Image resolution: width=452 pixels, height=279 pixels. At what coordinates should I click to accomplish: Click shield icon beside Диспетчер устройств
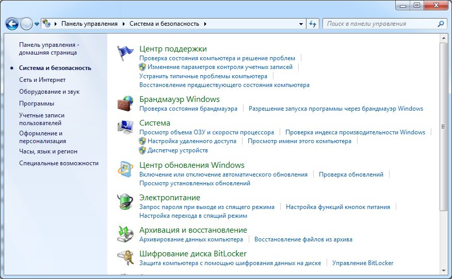click(142, 150)
